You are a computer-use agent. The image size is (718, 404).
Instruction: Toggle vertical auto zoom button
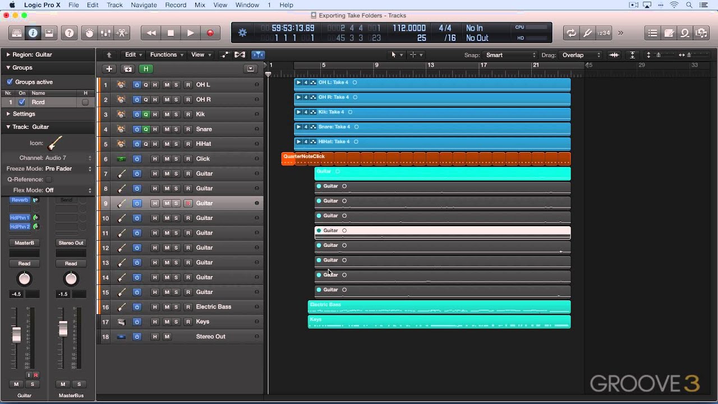click(x=633, y=55)
